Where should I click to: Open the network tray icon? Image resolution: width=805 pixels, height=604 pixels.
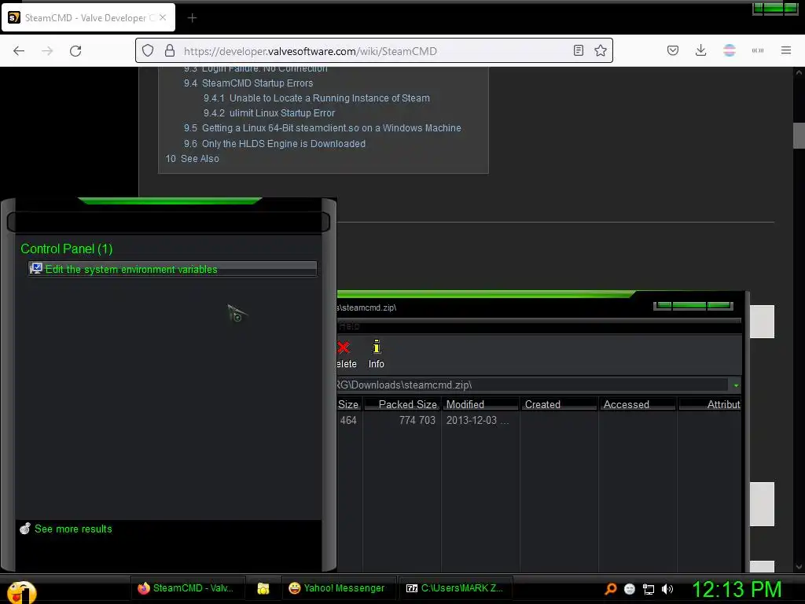[x=649, y=589]
